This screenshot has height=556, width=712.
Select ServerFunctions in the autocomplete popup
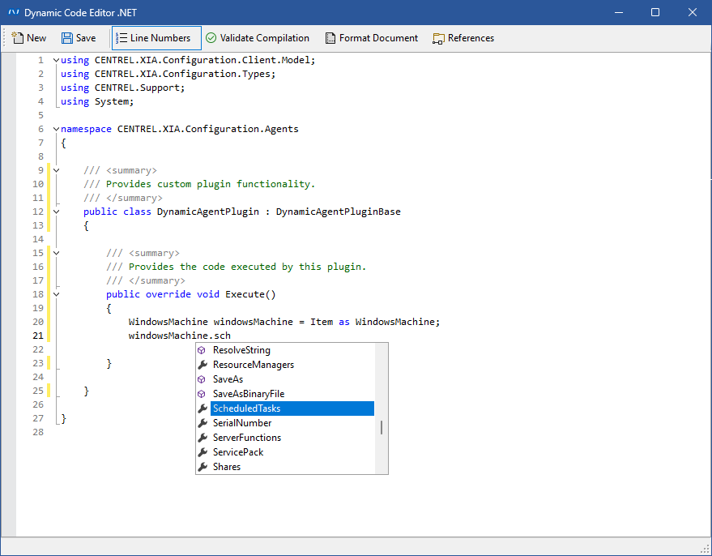click(x=247, y=438)
